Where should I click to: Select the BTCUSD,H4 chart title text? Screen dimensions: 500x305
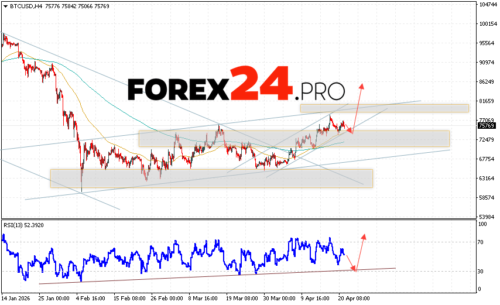click(x=22, y=6)
